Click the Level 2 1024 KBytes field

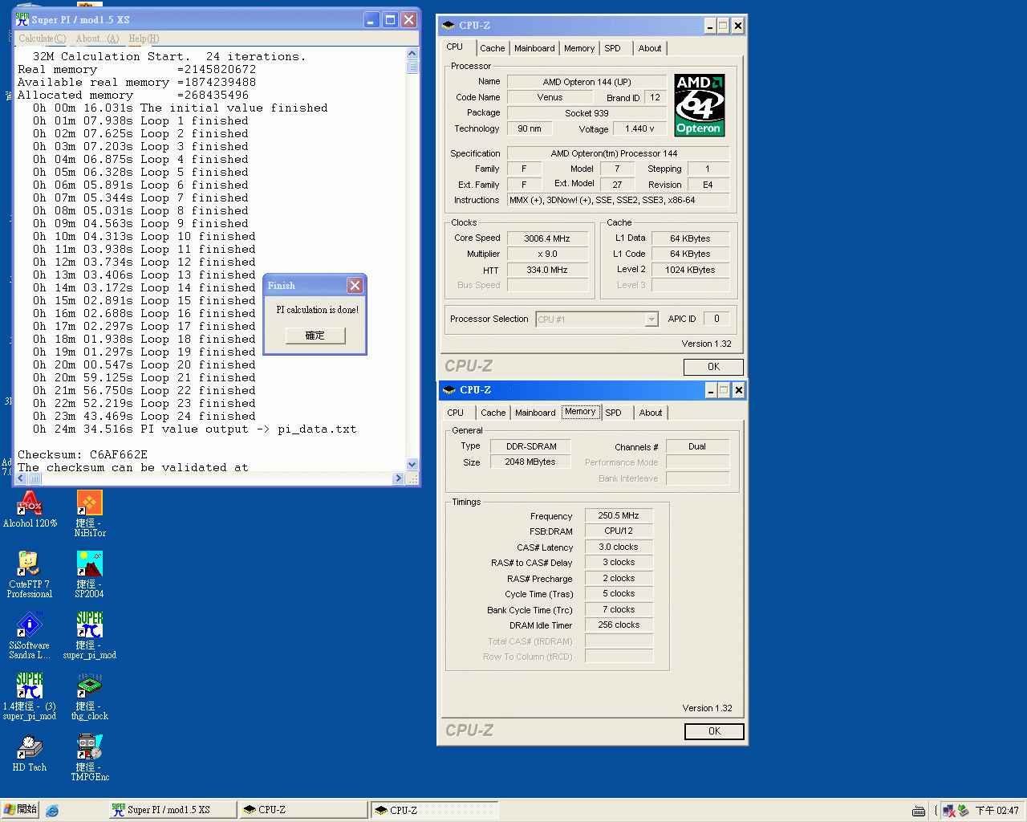coord(690,270)
